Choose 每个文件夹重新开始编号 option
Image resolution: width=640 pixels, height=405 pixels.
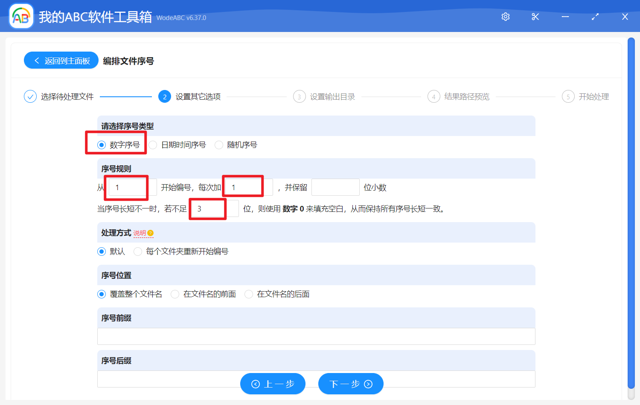[x=138, y=252]
